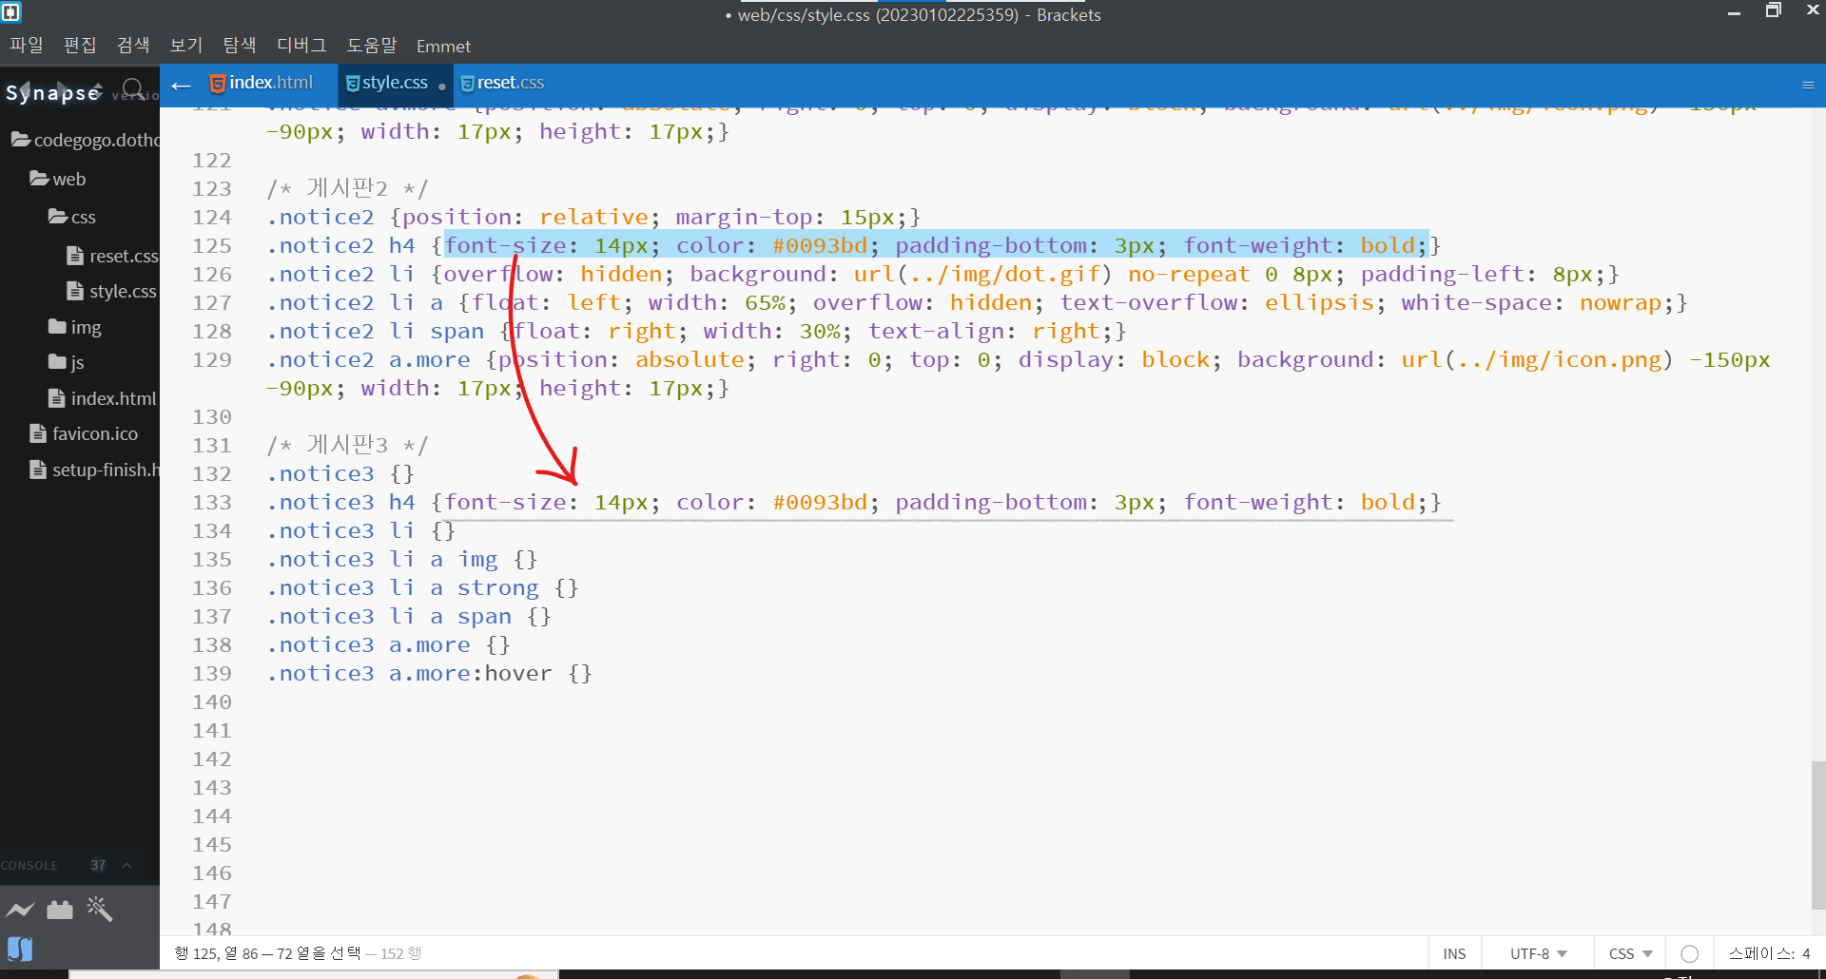Image resolution: width=1826 pixels, height=979 pixels.
Task: Open the CSS language mode dropdown
Action: coord(1630,953)
